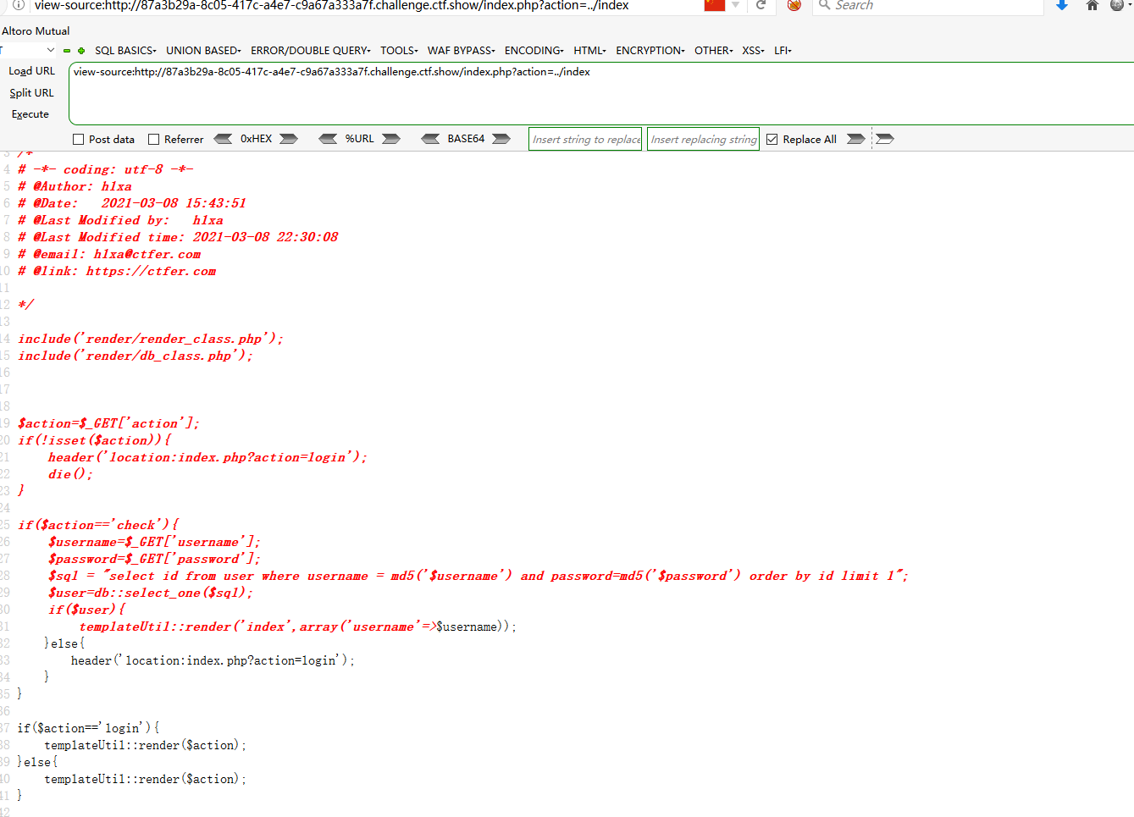Click the green minus icon in HackBar

pos(66,50)
